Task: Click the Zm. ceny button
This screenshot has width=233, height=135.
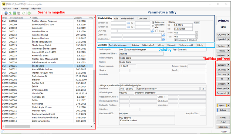Action: [222, 74]
